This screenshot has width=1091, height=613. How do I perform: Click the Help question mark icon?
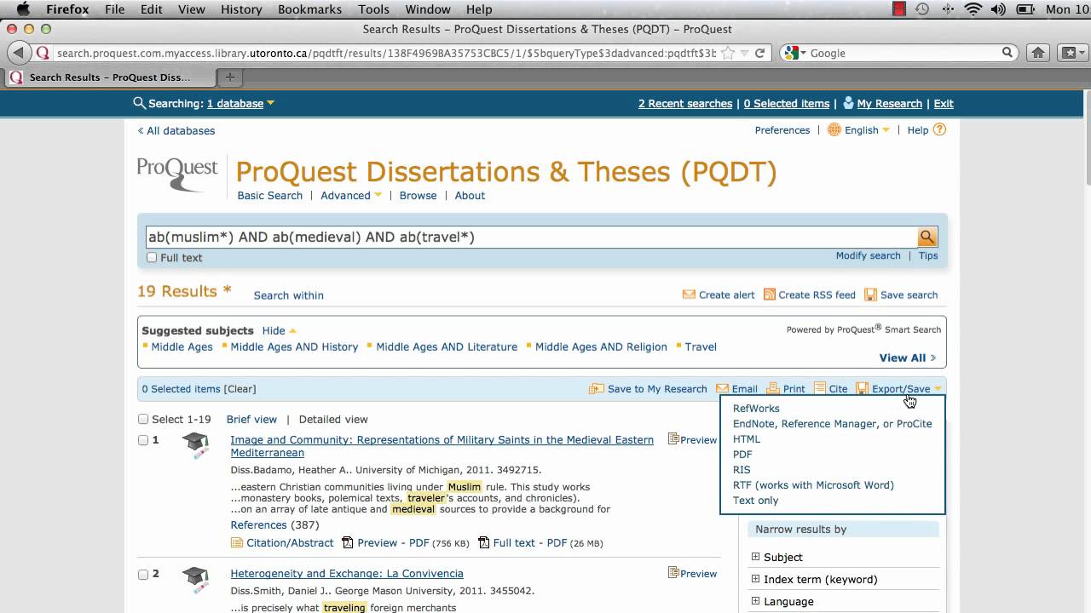coord(939,129)
